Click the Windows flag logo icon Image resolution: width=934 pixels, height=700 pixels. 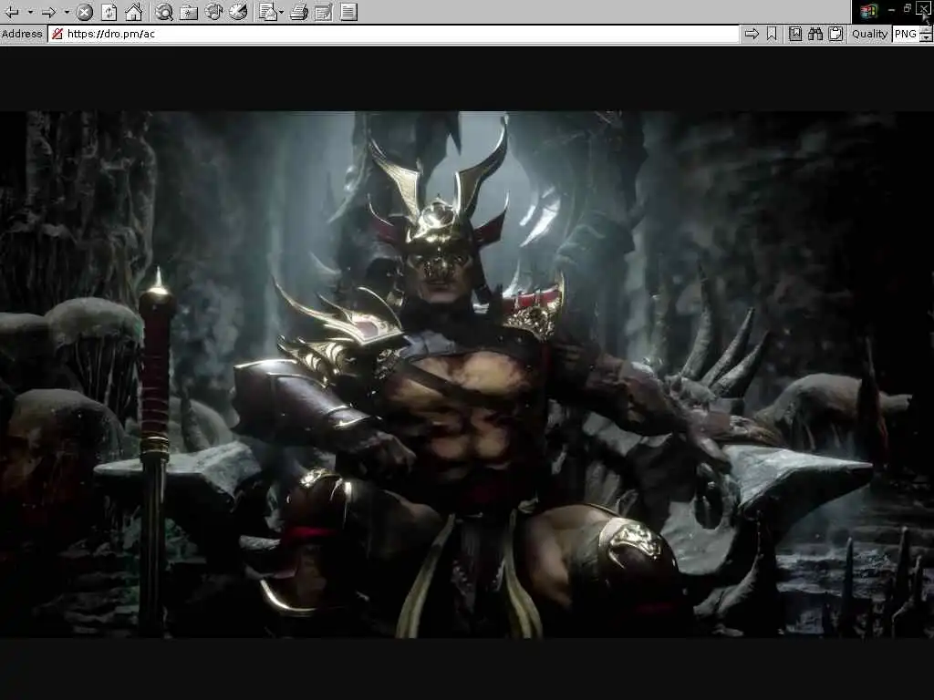[868, 10]
